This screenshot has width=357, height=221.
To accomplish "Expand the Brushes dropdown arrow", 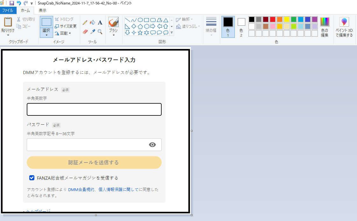I will pos(113,35).
